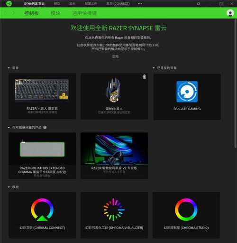This screenshot has height=243, width=237.
Task: Open the Razer 小黄人 keyboard thumbnail
Action: [42, 90]
